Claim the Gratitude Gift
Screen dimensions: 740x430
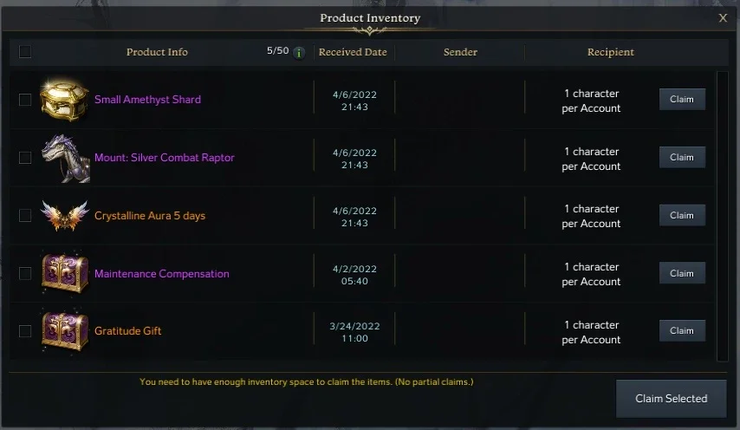coord(682,331)
